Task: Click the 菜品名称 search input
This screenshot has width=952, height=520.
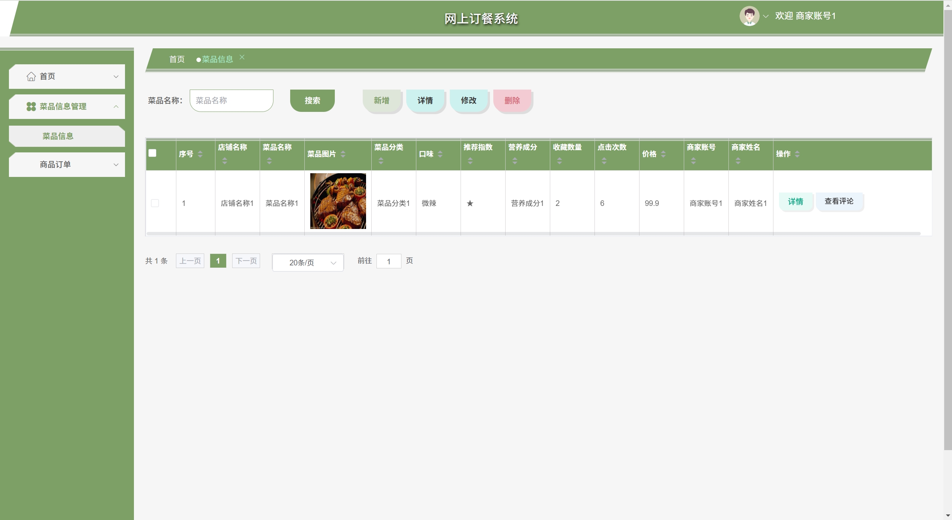Action: tap(231, 101)
